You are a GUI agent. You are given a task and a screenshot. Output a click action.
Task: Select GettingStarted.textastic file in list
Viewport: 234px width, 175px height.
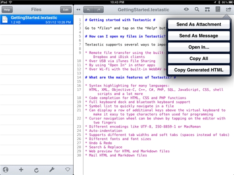point(37,20)
